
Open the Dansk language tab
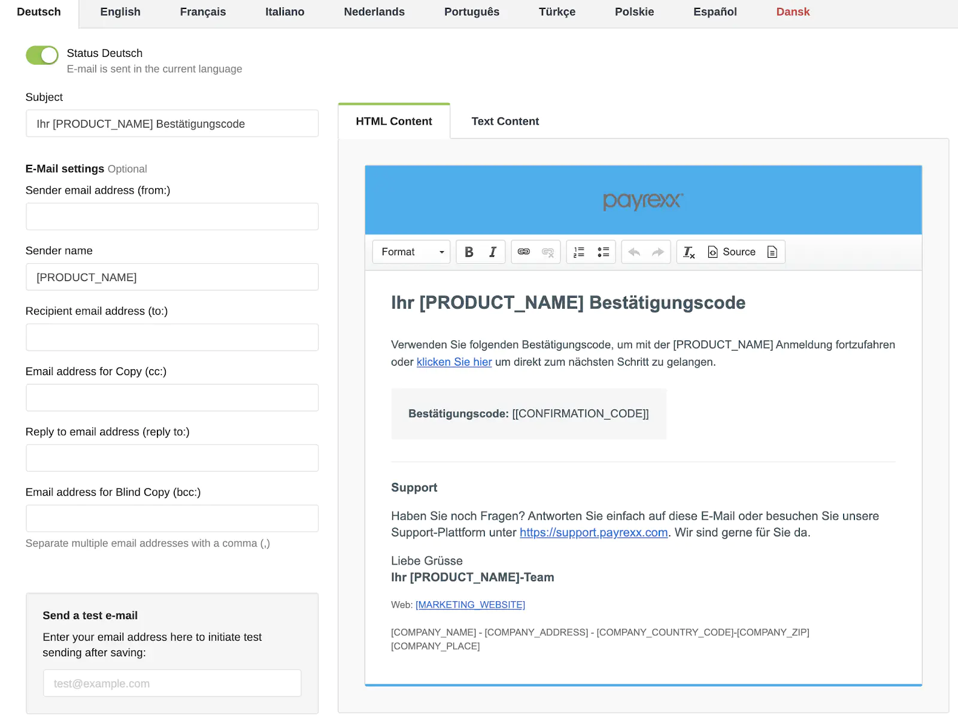[x=793, y=12]
